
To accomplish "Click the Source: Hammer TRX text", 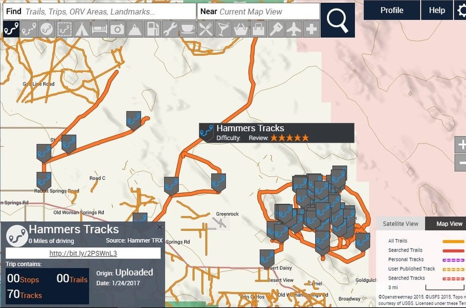I will [134, 241].
